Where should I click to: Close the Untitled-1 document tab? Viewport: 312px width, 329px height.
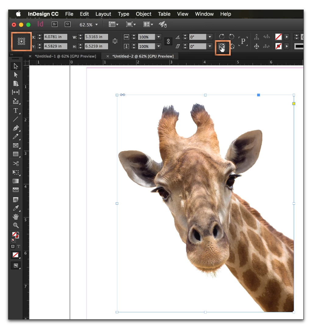(30, 56)
